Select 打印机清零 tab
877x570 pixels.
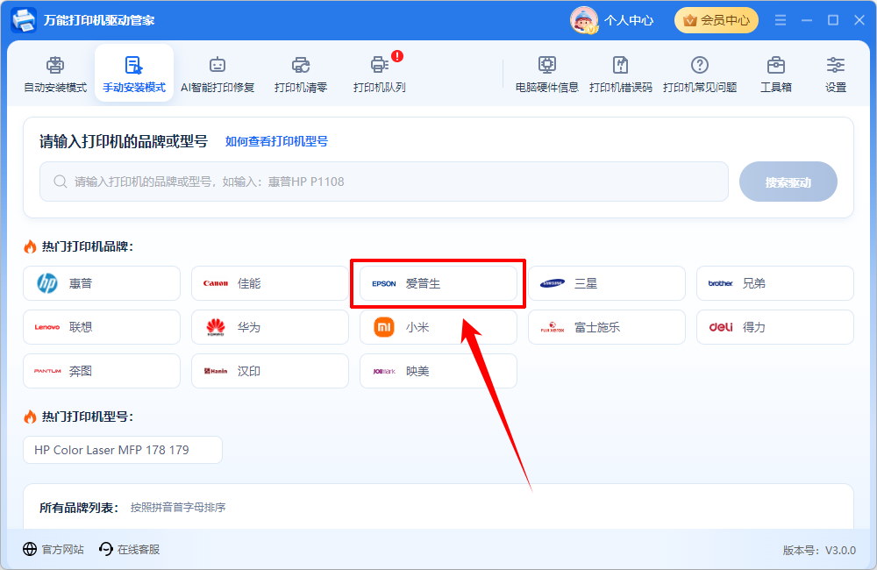(x=300, y=74)
